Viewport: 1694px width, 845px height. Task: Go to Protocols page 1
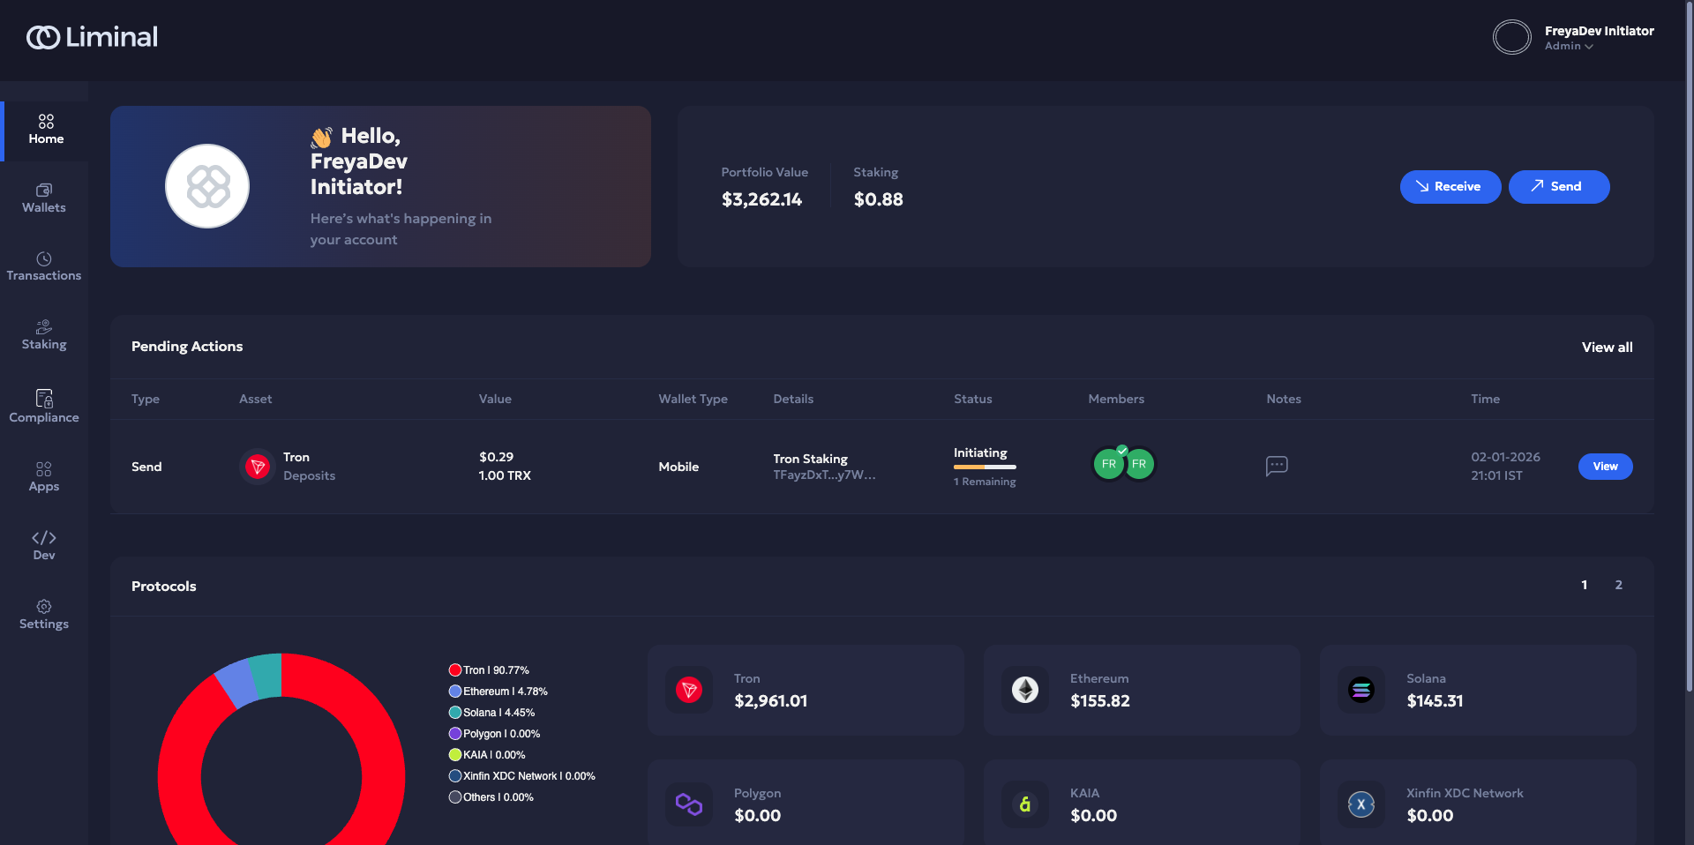click(1585, 585)
